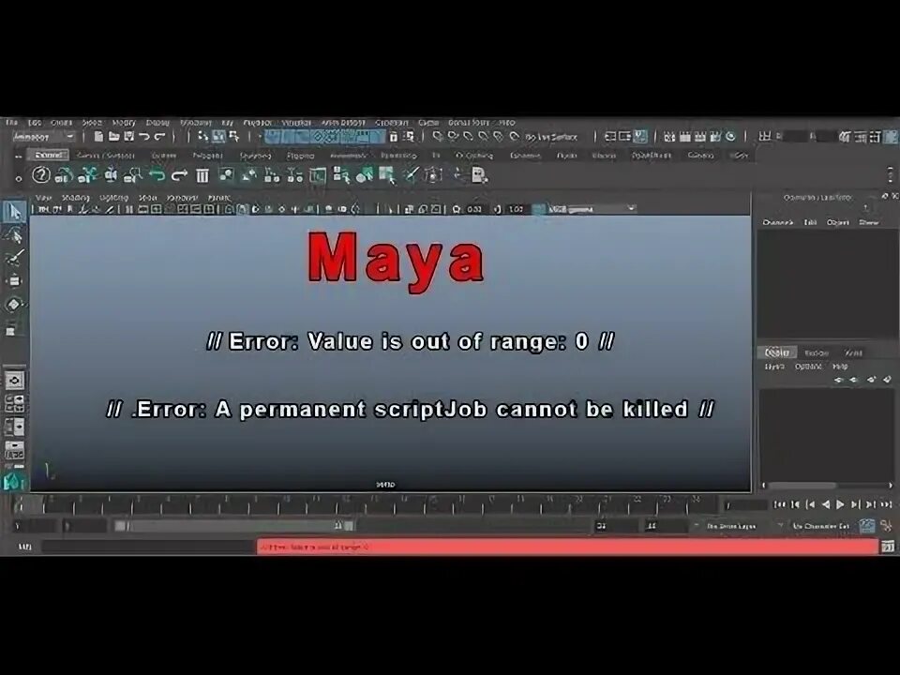
Task: Open the No Character Set dropdown
Action: (x=819, y=526)
